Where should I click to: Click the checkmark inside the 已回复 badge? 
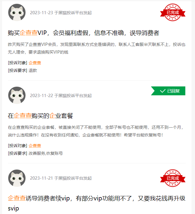pyautogui.click(x=162, y=91)
